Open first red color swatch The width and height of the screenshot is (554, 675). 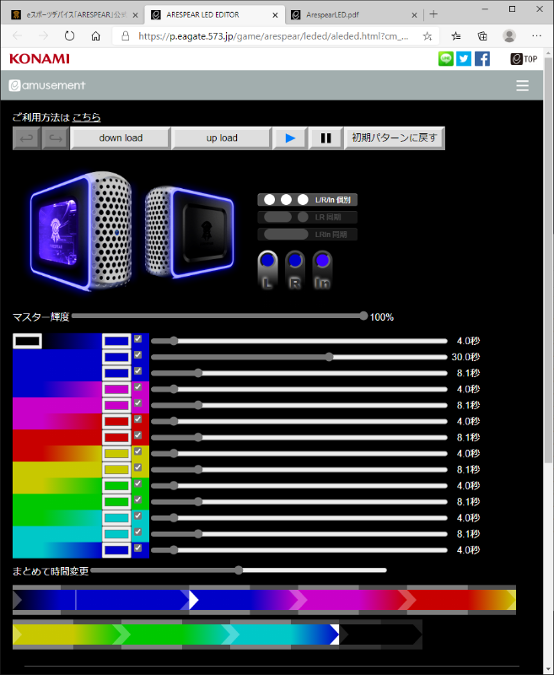(x=116, y=421)
